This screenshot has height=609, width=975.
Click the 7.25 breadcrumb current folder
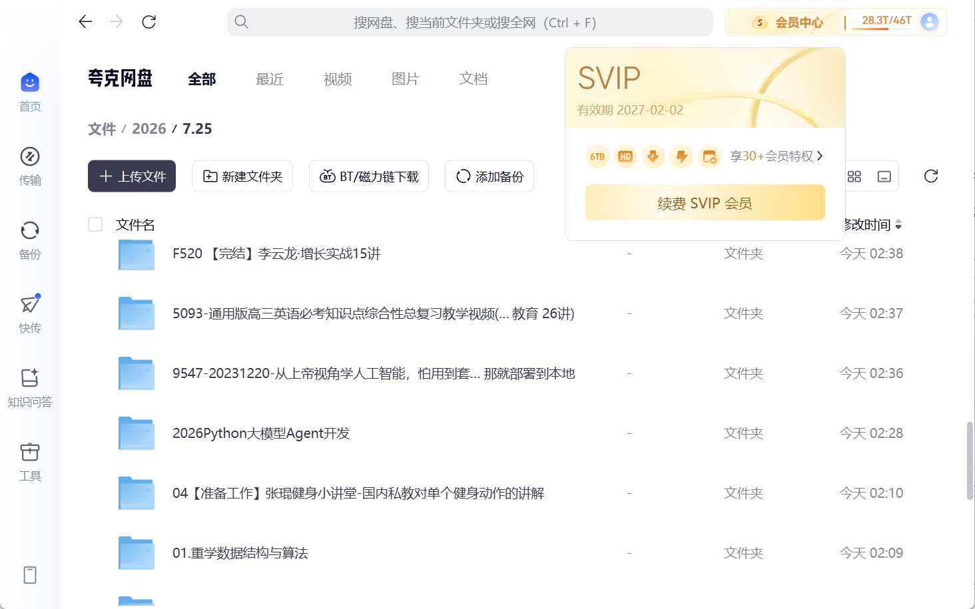[x=197, y=129]
